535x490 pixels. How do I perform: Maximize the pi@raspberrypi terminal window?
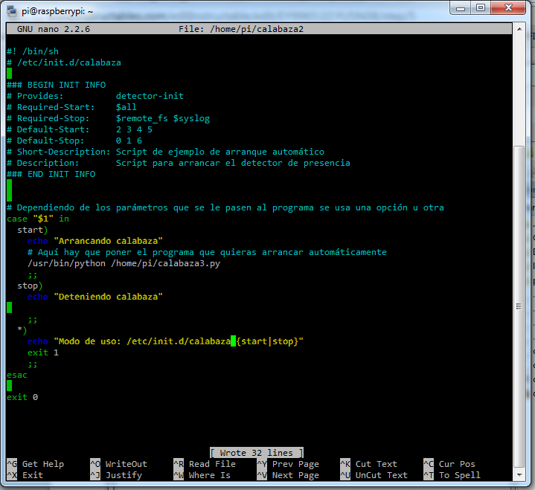(481, 8)
